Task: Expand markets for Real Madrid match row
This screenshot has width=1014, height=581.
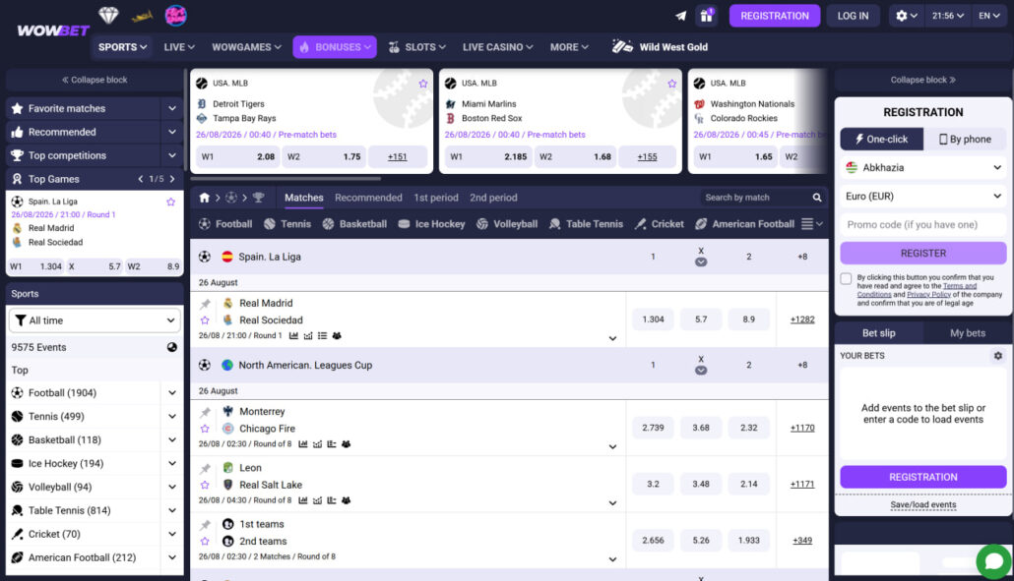Action: (612, 338)
